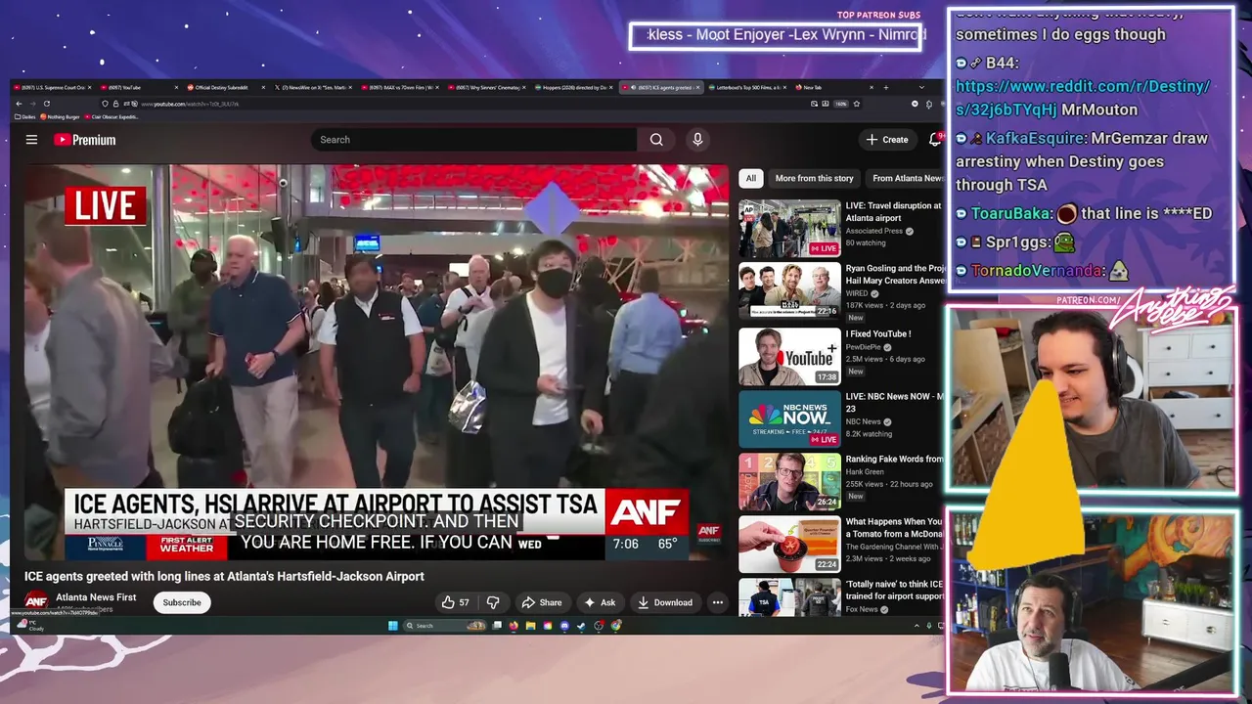Image resolution: width=1252 pixels, height=704 pixels.
Task: Go back in the browser
Action: point(19,104)
